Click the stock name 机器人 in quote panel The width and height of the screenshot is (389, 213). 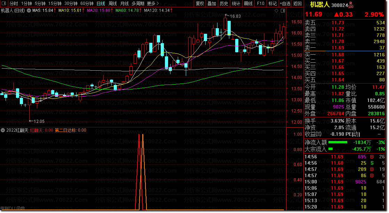click(320, 5)
